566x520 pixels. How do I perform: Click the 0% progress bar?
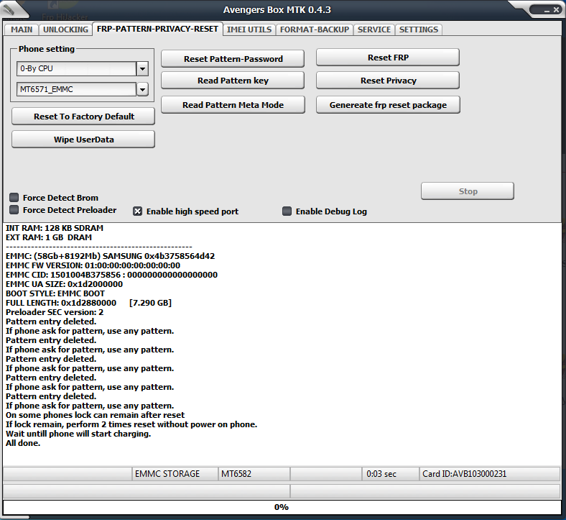282,507
